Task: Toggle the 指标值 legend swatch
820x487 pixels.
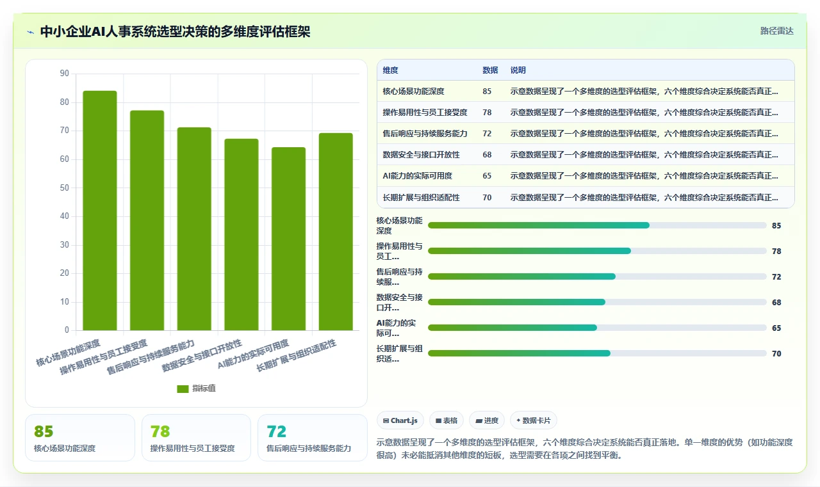Action: 183,388
